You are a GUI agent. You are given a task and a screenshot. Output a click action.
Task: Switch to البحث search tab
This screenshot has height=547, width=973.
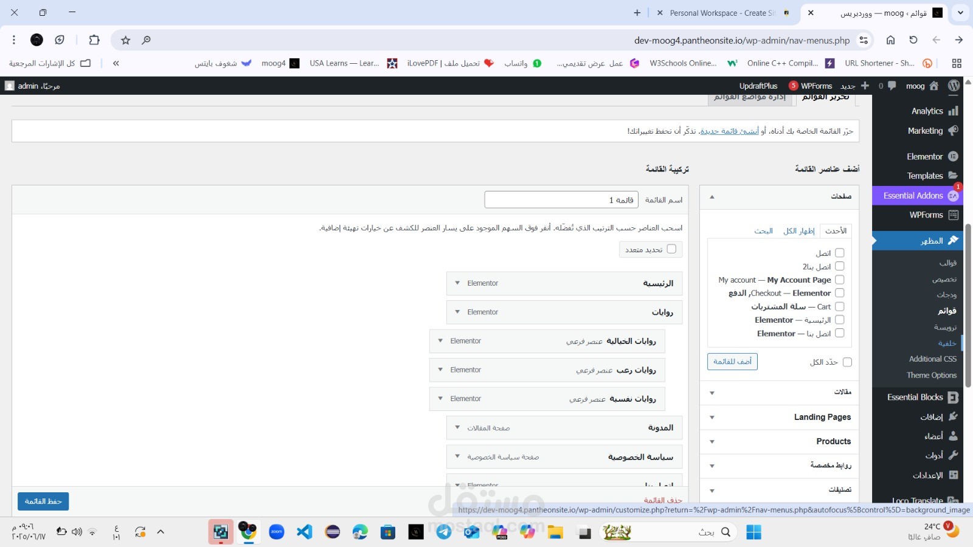pyautogui.click(x=763, y=231)
